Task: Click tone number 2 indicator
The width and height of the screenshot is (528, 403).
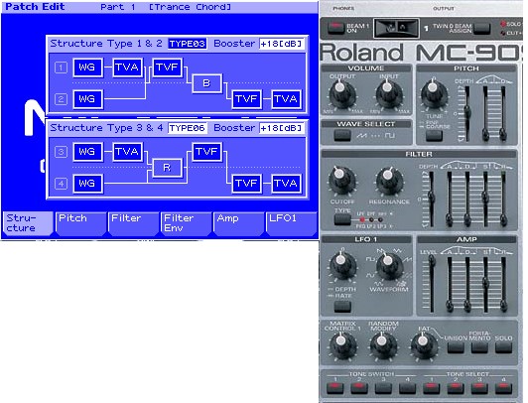Action: (x=61, y=99)
